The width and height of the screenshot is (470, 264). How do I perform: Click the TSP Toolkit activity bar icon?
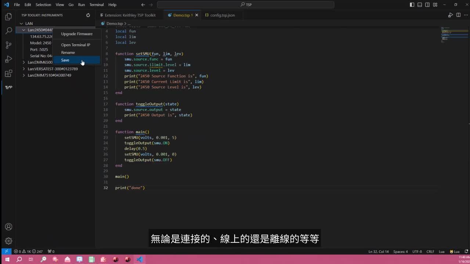tap(8, 87)
